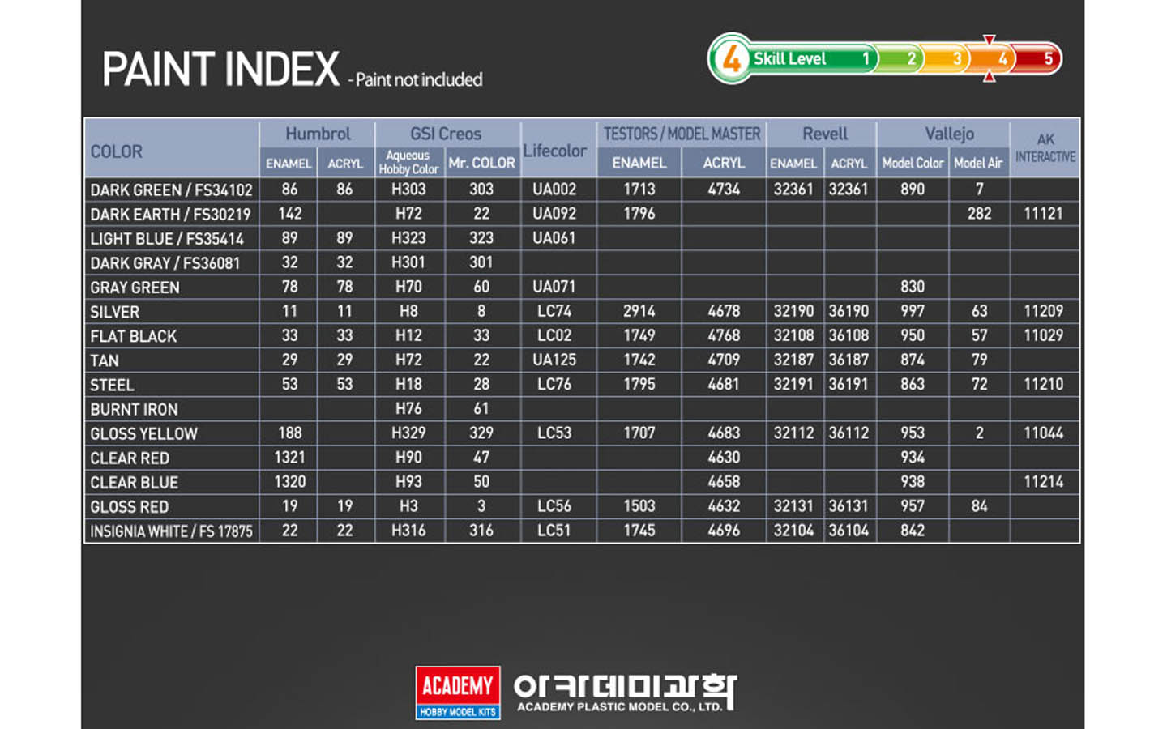
Task: Click the large Skill Level 4 circle badge
Action: click(x=731, y=59)
